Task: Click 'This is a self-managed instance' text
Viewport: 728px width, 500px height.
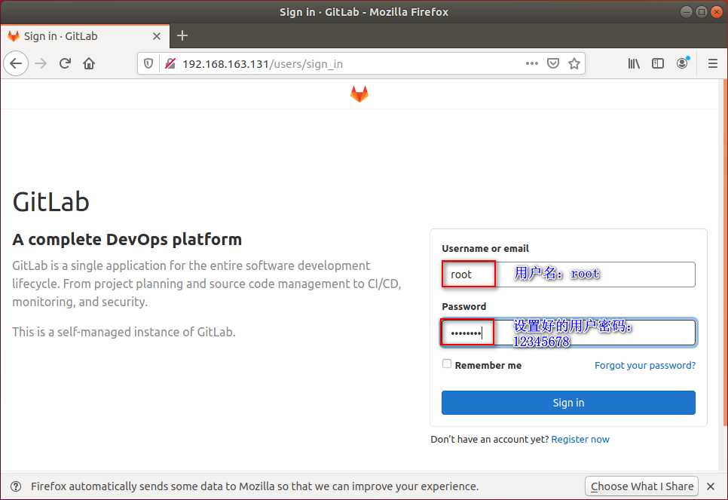Action: (124, 332)
